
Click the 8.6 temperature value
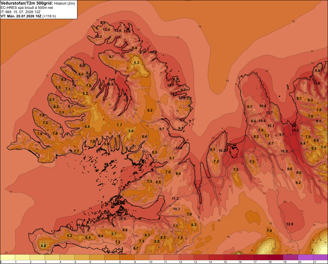point(290,169)
